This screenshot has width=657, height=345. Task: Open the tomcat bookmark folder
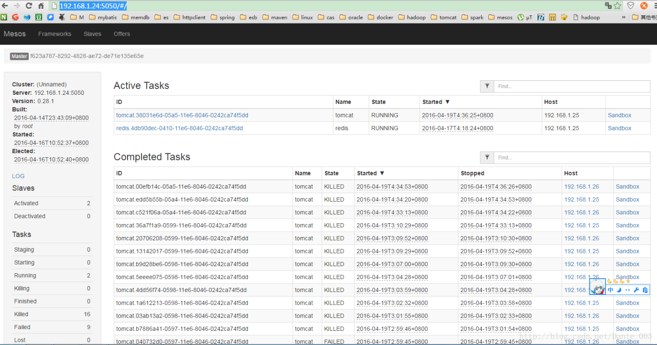coord(443,17)
